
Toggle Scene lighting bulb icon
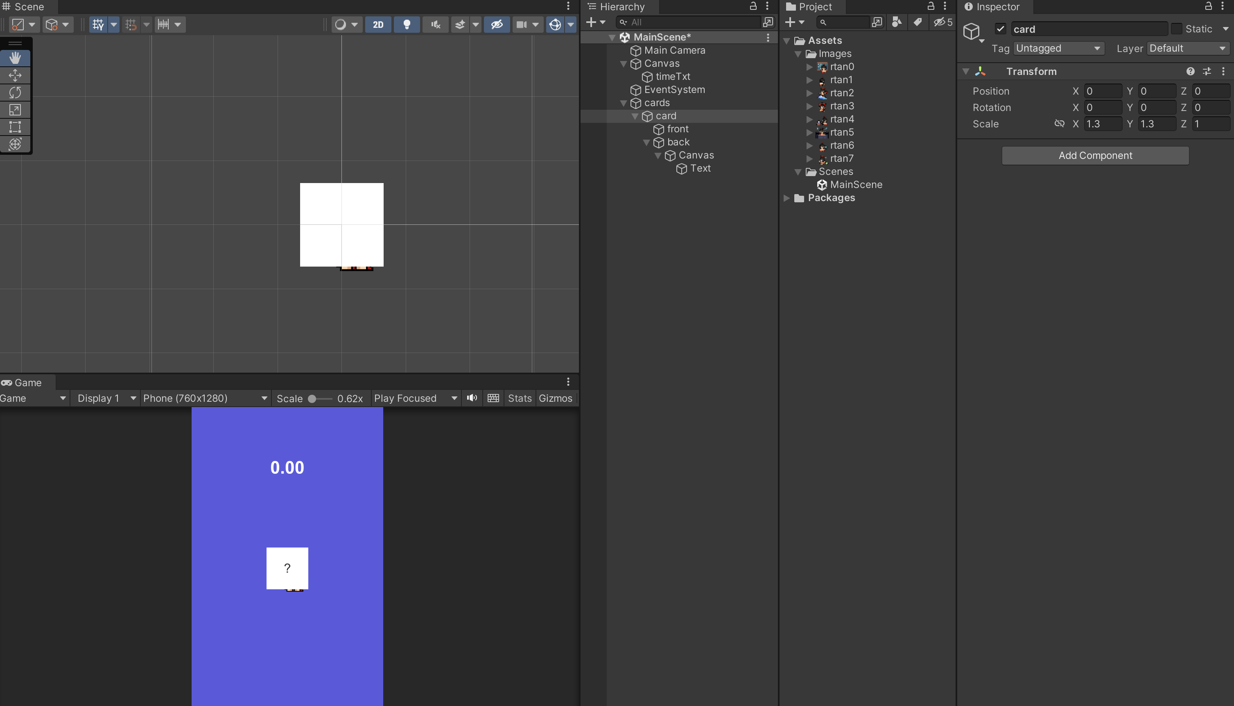[407, 24]
